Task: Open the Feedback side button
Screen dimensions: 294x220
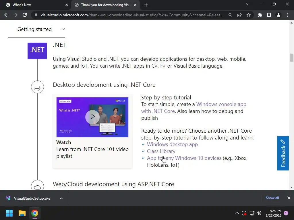Action: [283, 153]
